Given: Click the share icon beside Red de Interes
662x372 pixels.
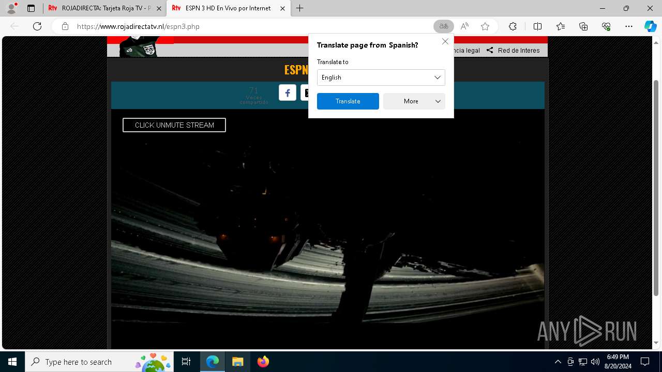Looking at the screenshot, I should [x=489, y=50].
